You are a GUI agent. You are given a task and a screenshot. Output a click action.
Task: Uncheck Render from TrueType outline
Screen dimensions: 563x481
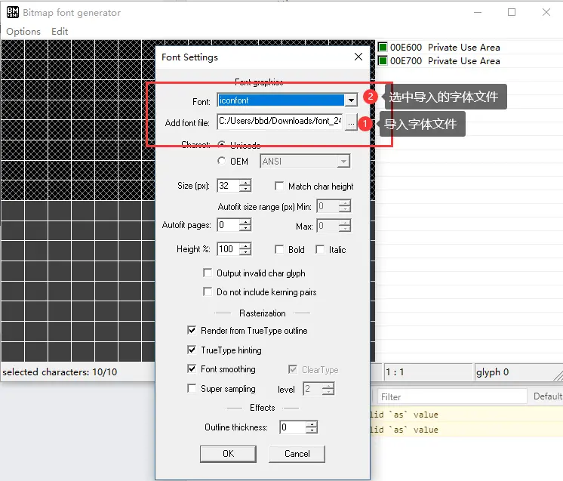pos(192,330)
